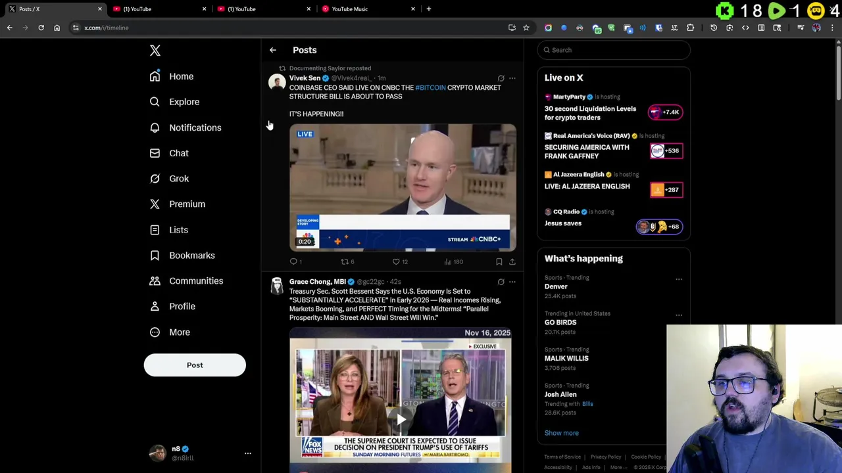This screenshot has height=473, width=842.
Task: Click the X logo in the sidebar
Action: pyautogui.click(x=155, y=51)
